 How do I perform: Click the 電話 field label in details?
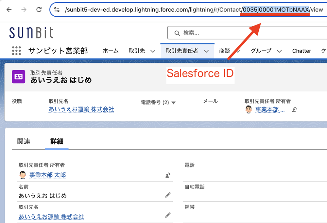(190, 165)
